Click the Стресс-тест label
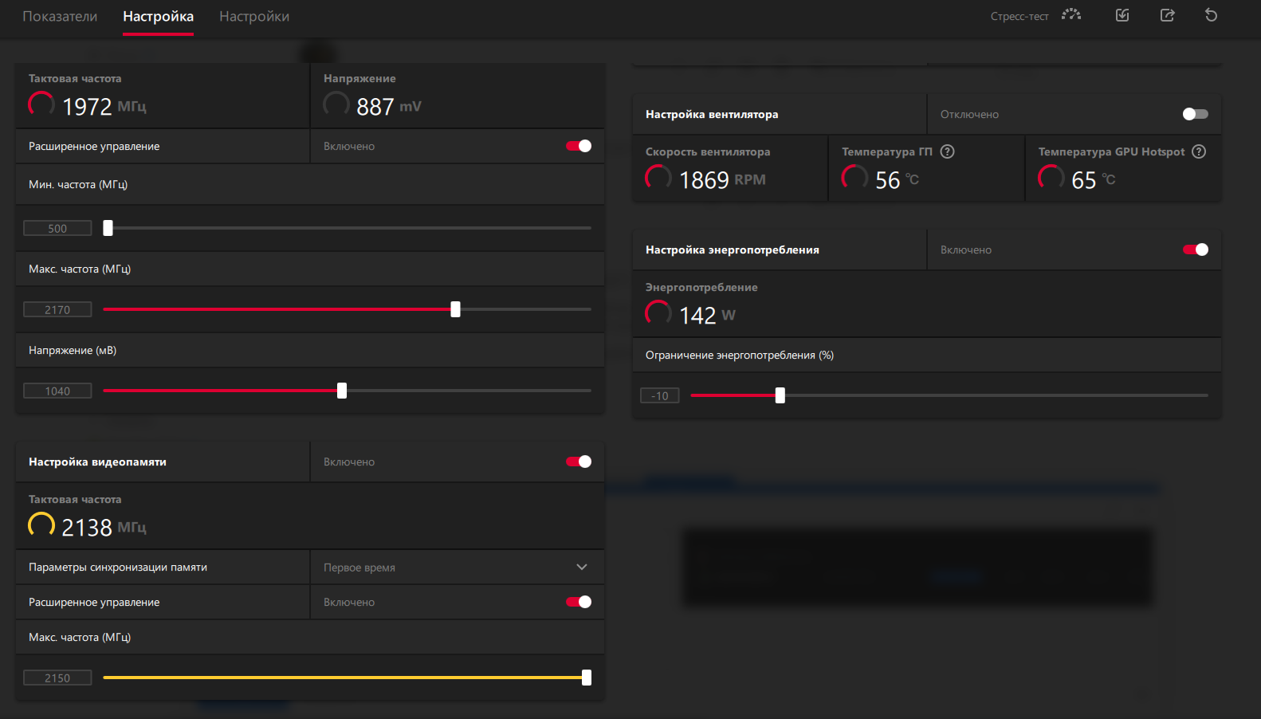This screenshot has height=719, width=1261. [1019, 17]
